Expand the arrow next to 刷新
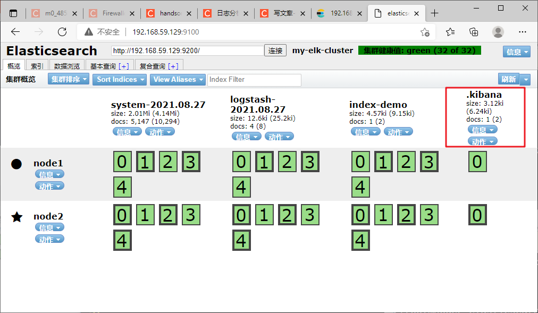This screenshot has height=313, width=538. tap(525, 79)
